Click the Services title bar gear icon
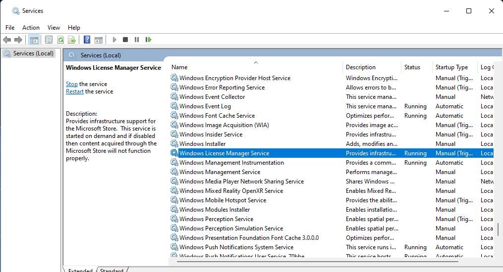This screenshot has width=503, height=272. point(15,11)
